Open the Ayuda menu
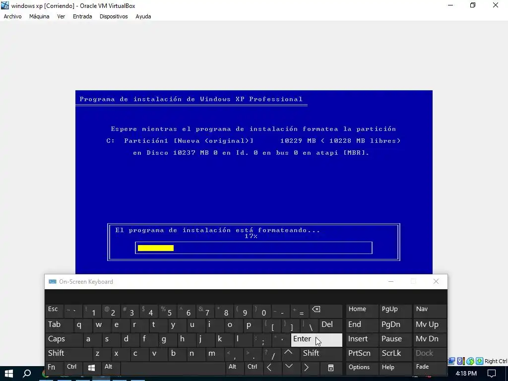The height and width of the screenshot is (381, 508). tap(143, 16)
